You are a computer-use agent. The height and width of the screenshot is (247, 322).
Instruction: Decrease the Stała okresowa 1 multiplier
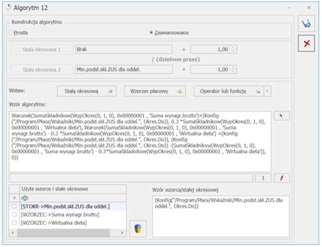[233, 51]
